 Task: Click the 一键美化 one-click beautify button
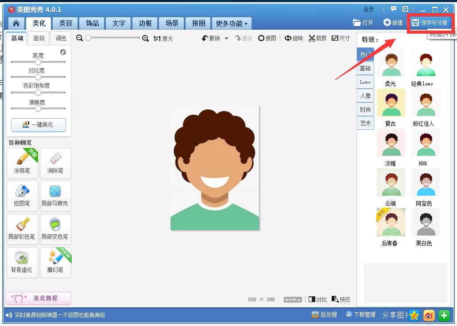tap(39, 125)
